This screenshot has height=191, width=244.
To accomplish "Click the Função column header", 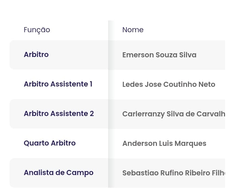I will [37, 30].
